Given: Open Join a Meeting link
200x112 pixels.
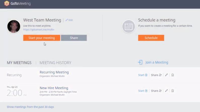Looking at the screenshot, I should 157,62.
